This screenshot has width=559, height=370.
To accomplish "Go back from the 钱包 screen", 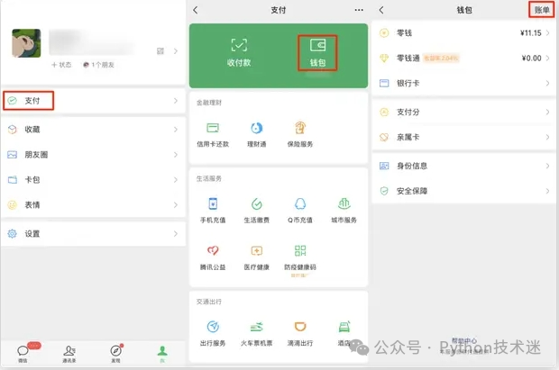I will [x=381, y=10].
